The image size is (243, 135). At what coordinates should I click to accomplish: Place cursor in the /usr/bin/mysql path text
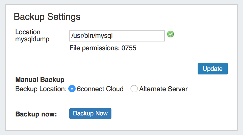coord(92,36)
